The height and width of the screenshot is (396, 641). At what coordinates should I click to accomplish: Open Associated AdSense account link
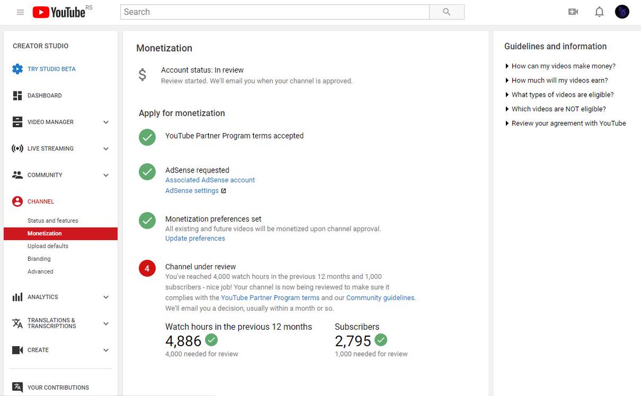[x=210, y=180]
